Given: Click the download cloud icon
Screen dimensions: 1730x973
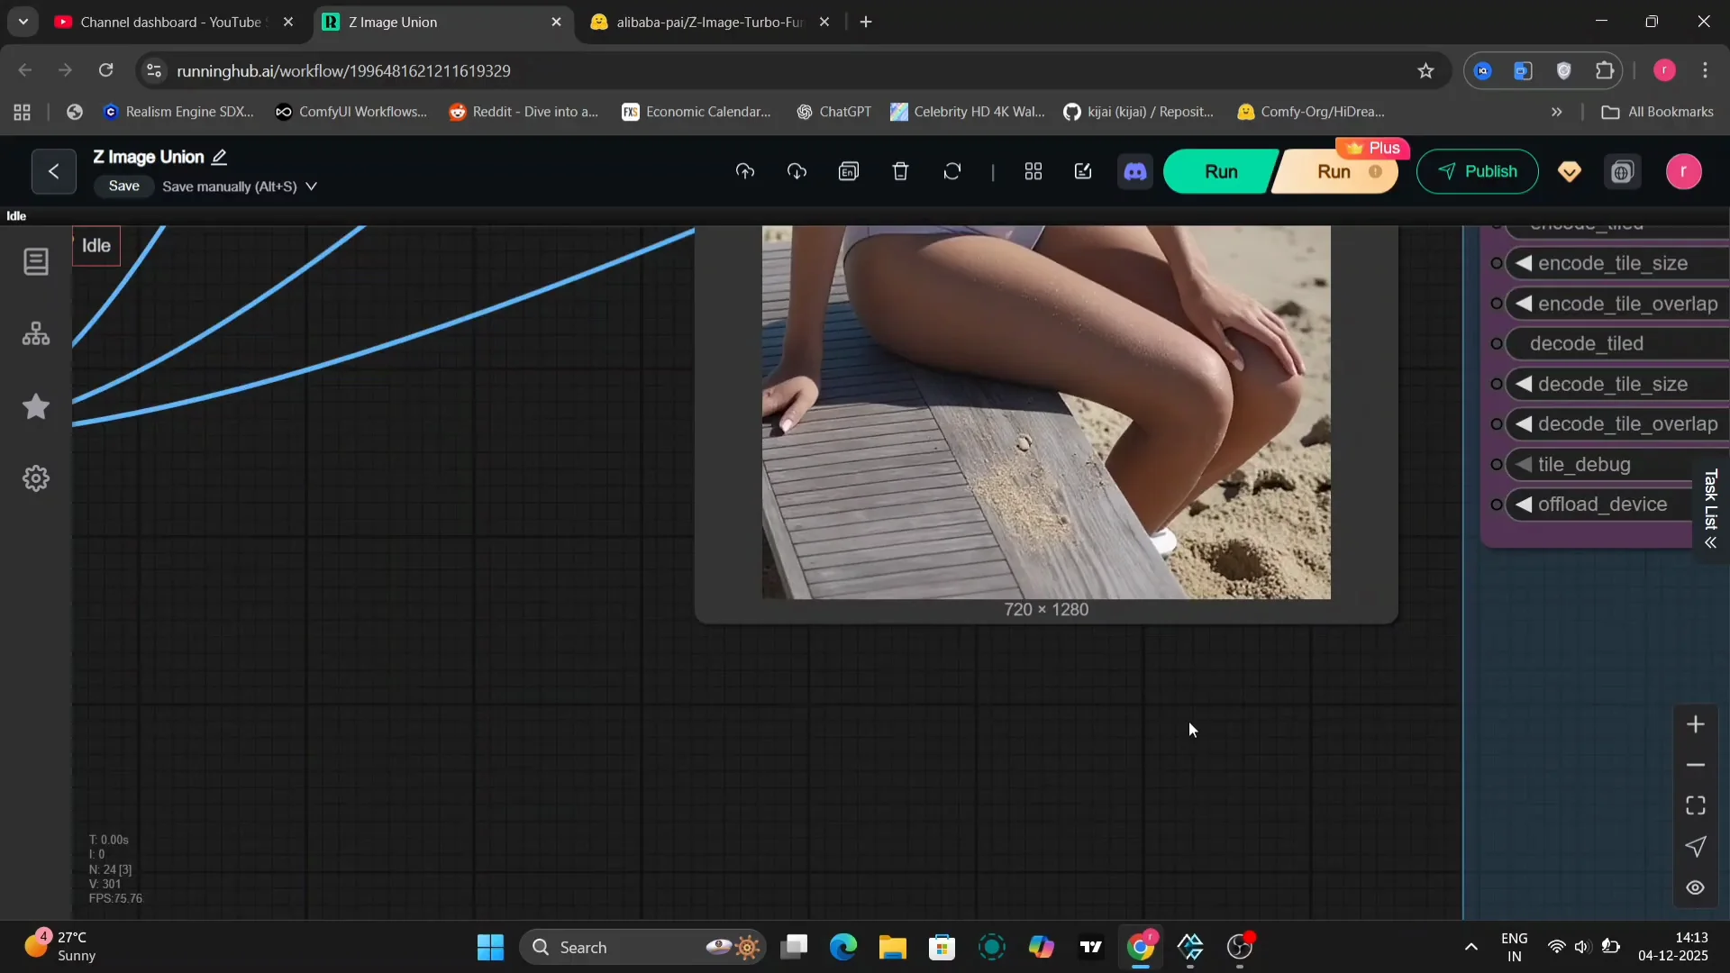Looking at the screenshot, I should point(797,171).
